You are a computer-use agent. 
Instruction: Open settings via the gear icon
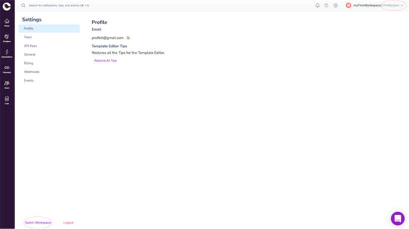(335, 5)
